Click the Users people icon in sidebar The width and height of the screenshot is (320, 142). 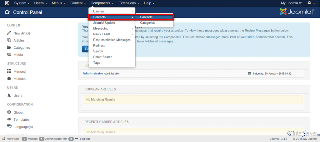pos(9,95)
